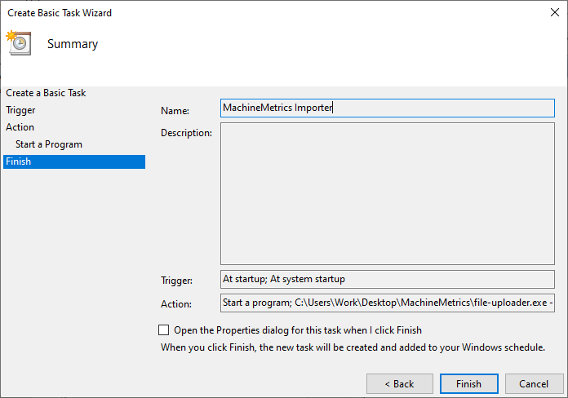Cancel the wizard

pyautogui.click(x=534, y=383)
